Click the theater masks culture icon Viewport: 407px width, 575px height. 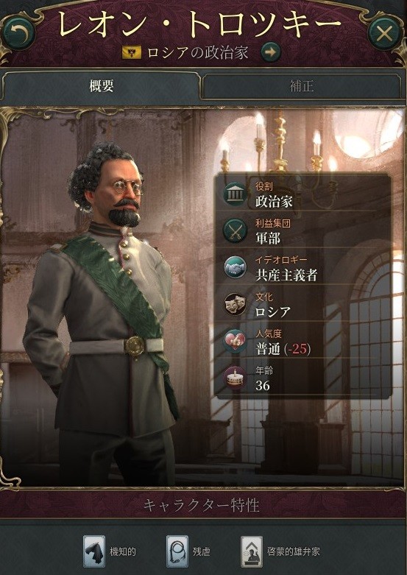(235, 304)
